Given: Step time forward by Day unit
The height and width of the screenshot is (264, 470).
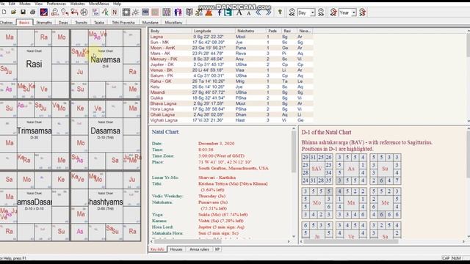Looking at the screenshot, I should pyautogui.click(x=321, y=12).
